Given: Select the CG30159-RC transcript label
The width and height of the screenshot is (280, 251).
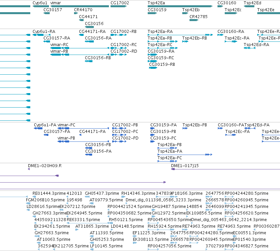Looking at the screenshot, I should click(x=161, y=58).
